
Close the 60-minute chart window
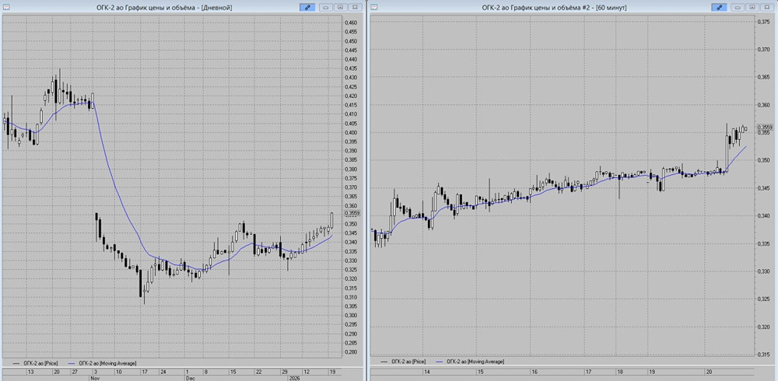click(768, 7)
